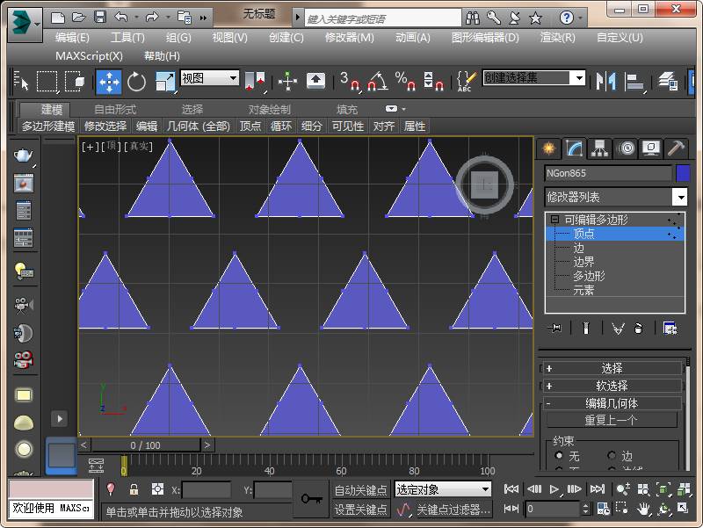Select the 无 constraint radio button
The height and width of the screenshot is (528, 703).
click(x=559, y=455)
